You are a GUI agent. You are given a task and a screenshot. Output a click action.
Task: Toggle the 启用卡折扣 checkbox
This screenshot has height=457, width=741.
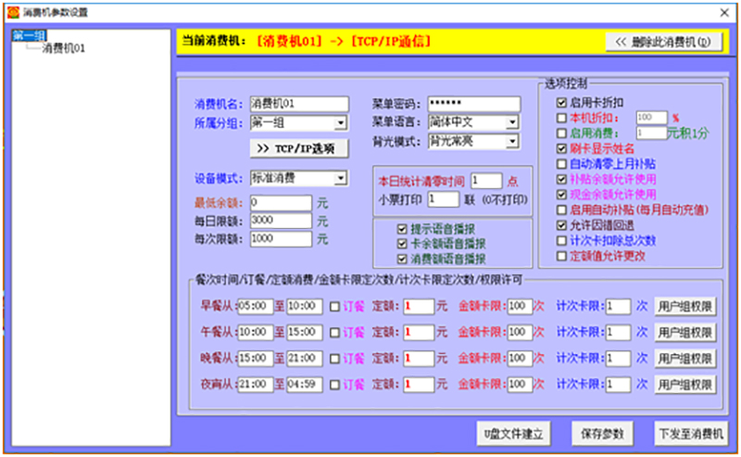[561, 104]
